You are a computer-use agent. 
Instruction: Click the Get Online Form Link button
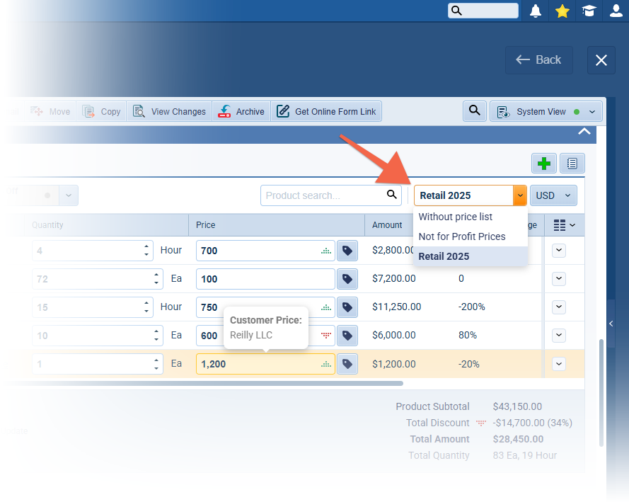[327, 112]
